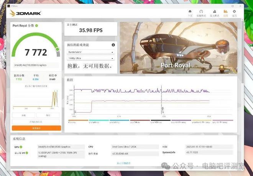This screenshot has height=176, width=253.
Task: Select SystemInfo version 'v5.77.1320'
Action: 192,152
